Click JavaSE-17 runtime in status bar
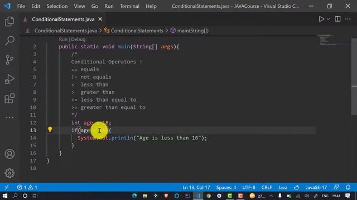The image size is (357, 200). (316, 188)
